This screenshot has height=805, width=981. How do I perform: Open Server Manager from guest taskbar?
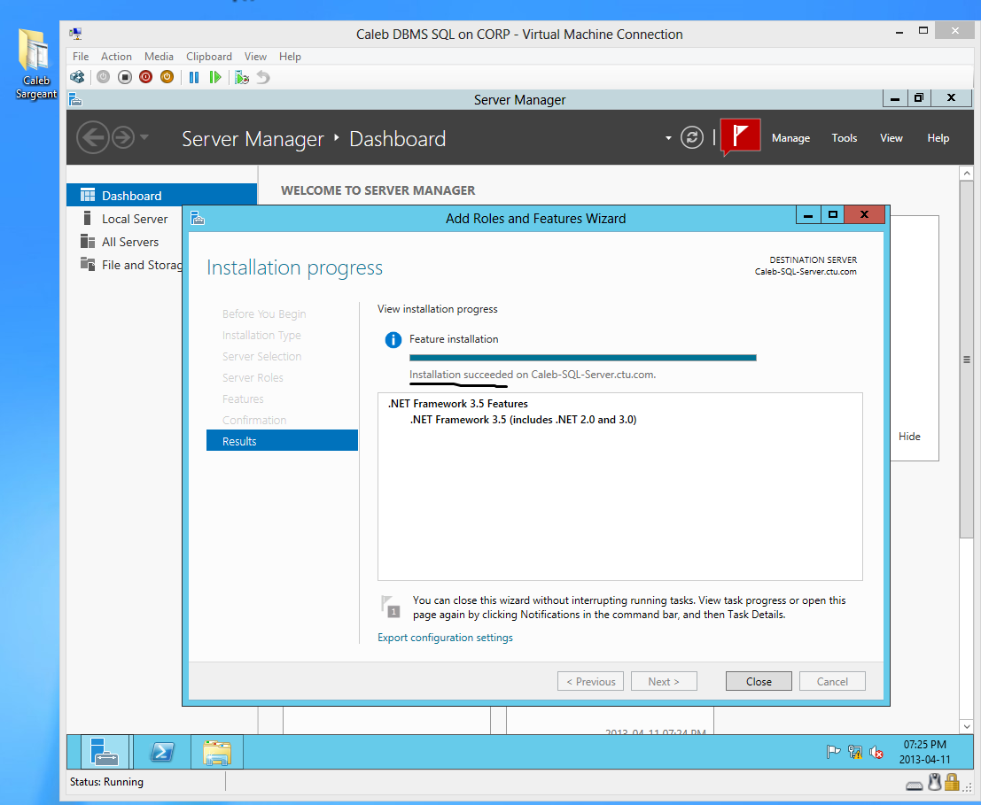(x=105, y=751)
